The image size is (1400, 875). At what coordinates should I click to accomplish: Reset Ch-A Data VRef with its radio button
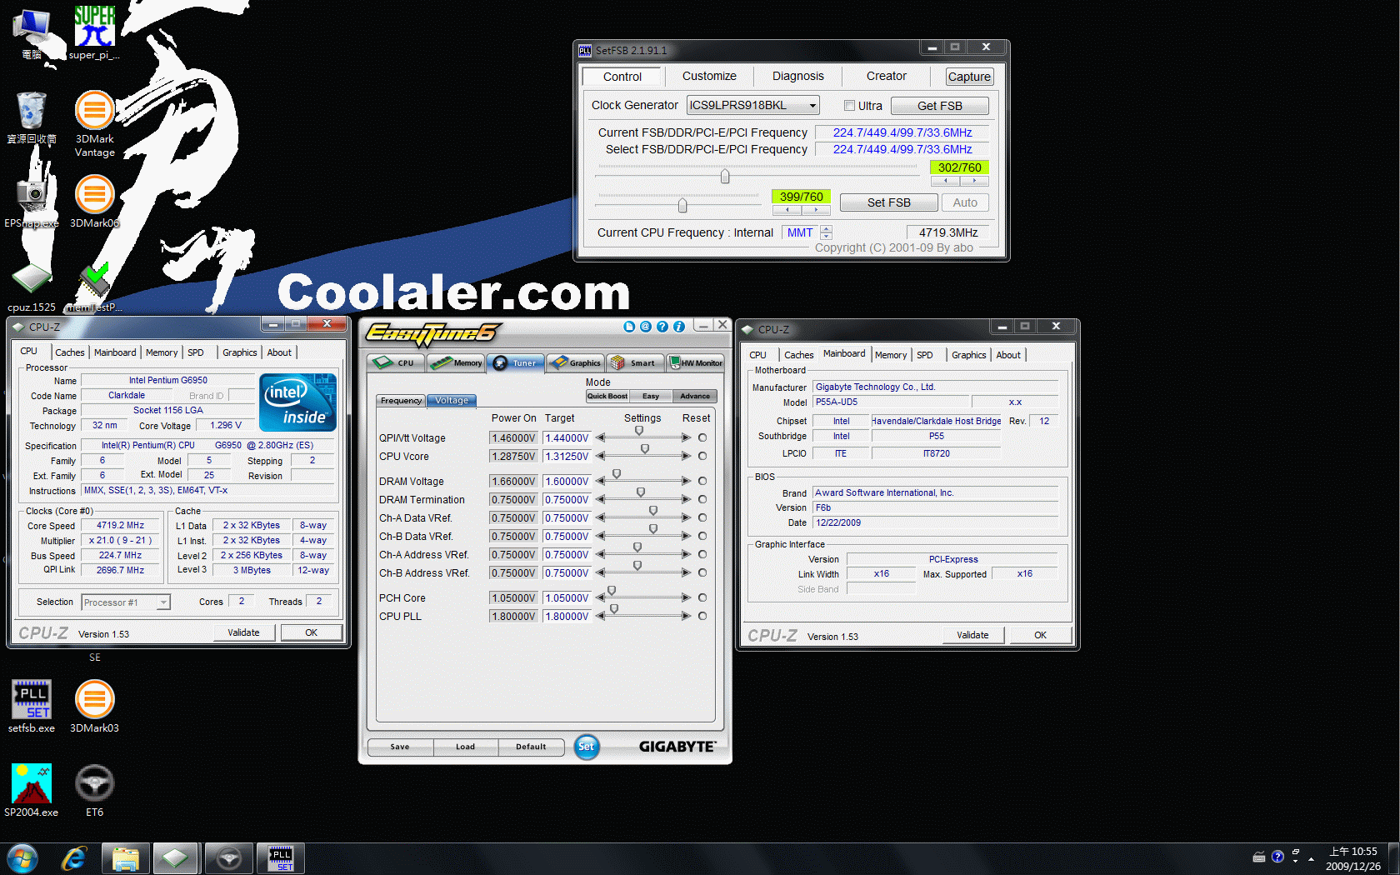point(702,517)
